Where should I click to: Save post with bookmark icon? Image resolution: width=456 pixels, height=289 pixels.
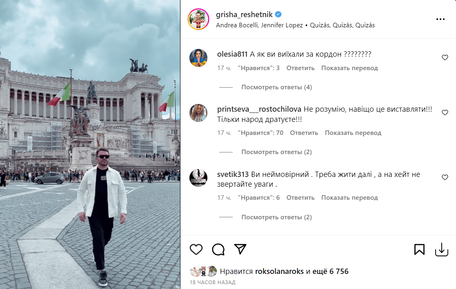419,249
